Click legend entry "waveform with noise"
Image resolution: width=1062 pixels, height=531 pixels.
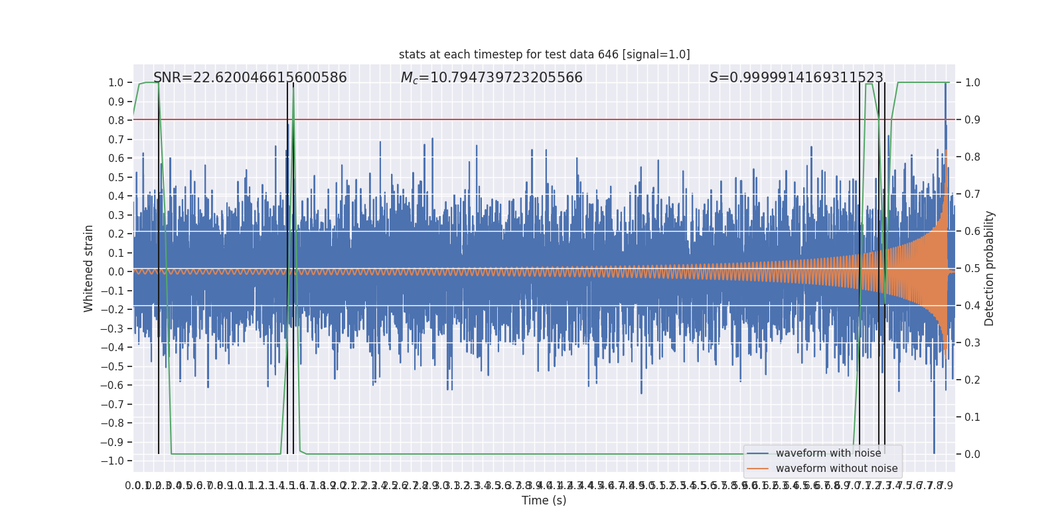(x=828, y=453)
